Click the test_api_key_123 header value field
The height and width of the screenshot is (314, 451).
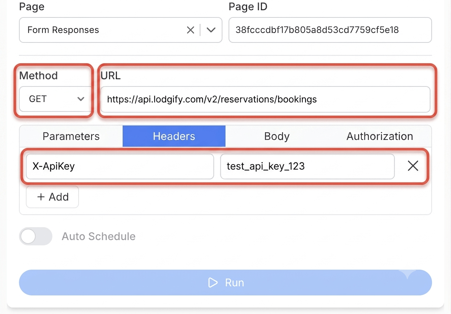(x=307, y=166)
